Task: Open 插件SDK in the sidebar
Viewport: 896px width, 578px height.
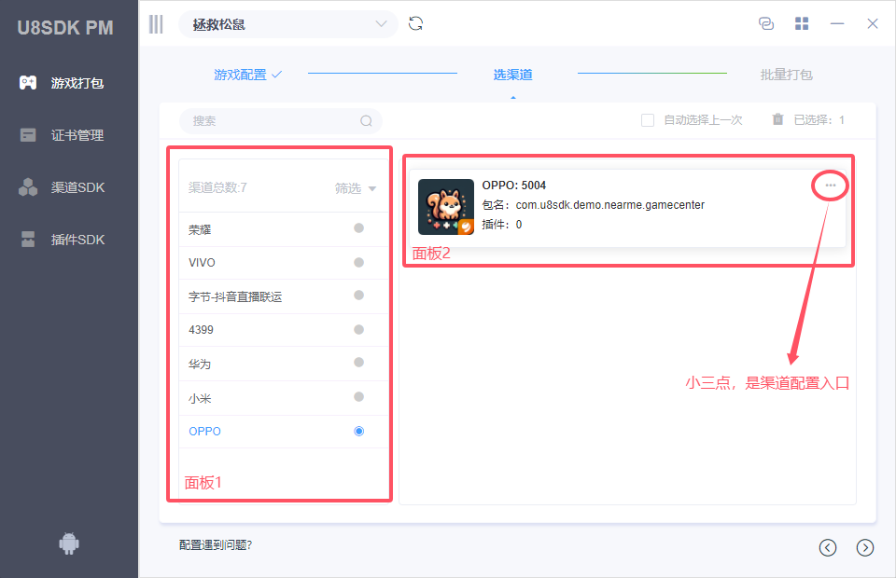Action: pos(68,240)
